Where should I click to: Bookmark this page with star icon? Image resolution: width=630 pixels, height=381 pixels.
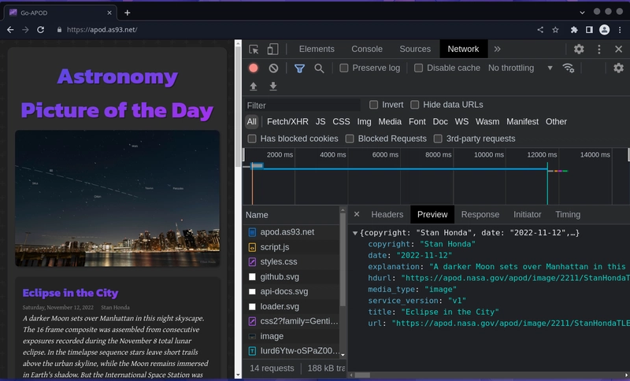(x=555, y=30)
